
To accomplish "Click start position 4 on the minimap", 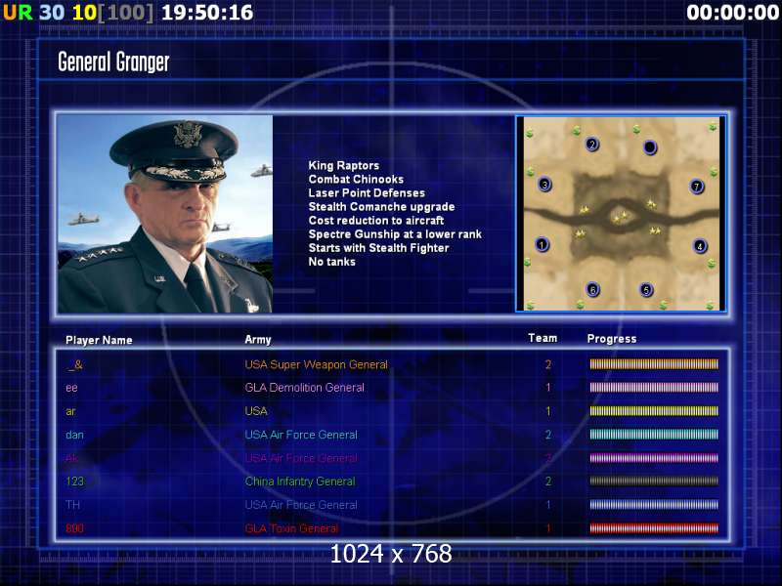I will click(x=700, y=246).
